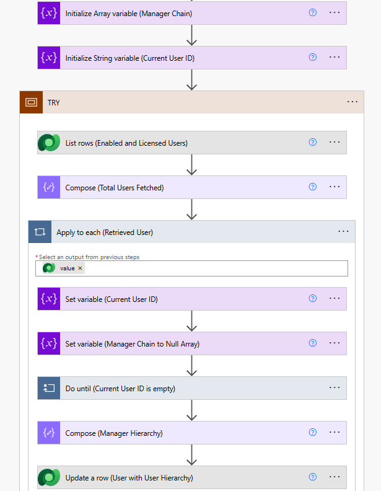Open help for List rows action
The width and height of the screenshot is (381, 491).
(x=313, y=142)
